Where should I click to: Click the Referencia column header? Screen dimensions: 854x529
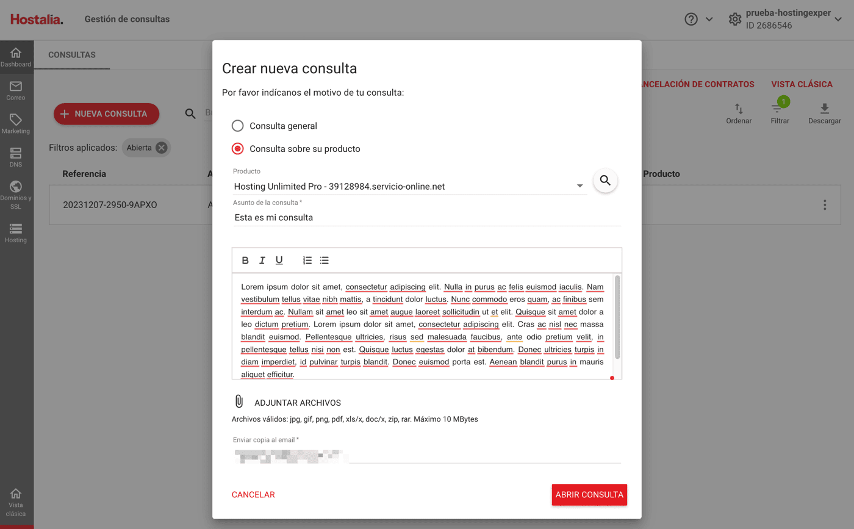[x=84, y=174]
